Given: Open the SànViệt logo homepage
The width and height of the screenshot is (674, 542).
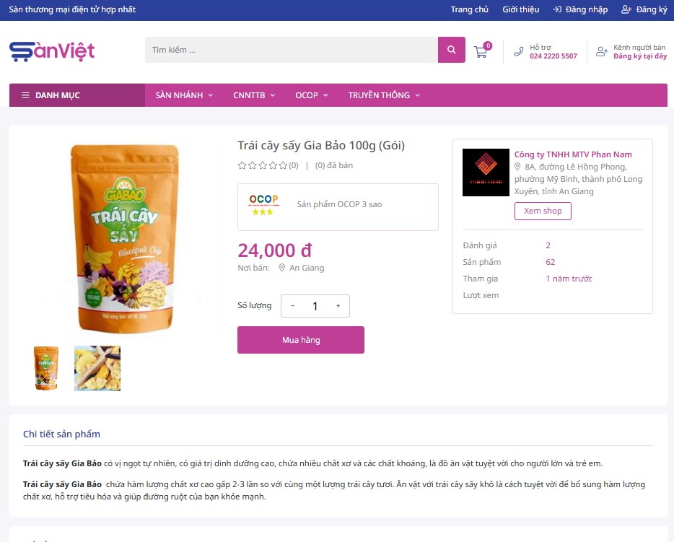Looking at the screenshot, I should [52, 51].
